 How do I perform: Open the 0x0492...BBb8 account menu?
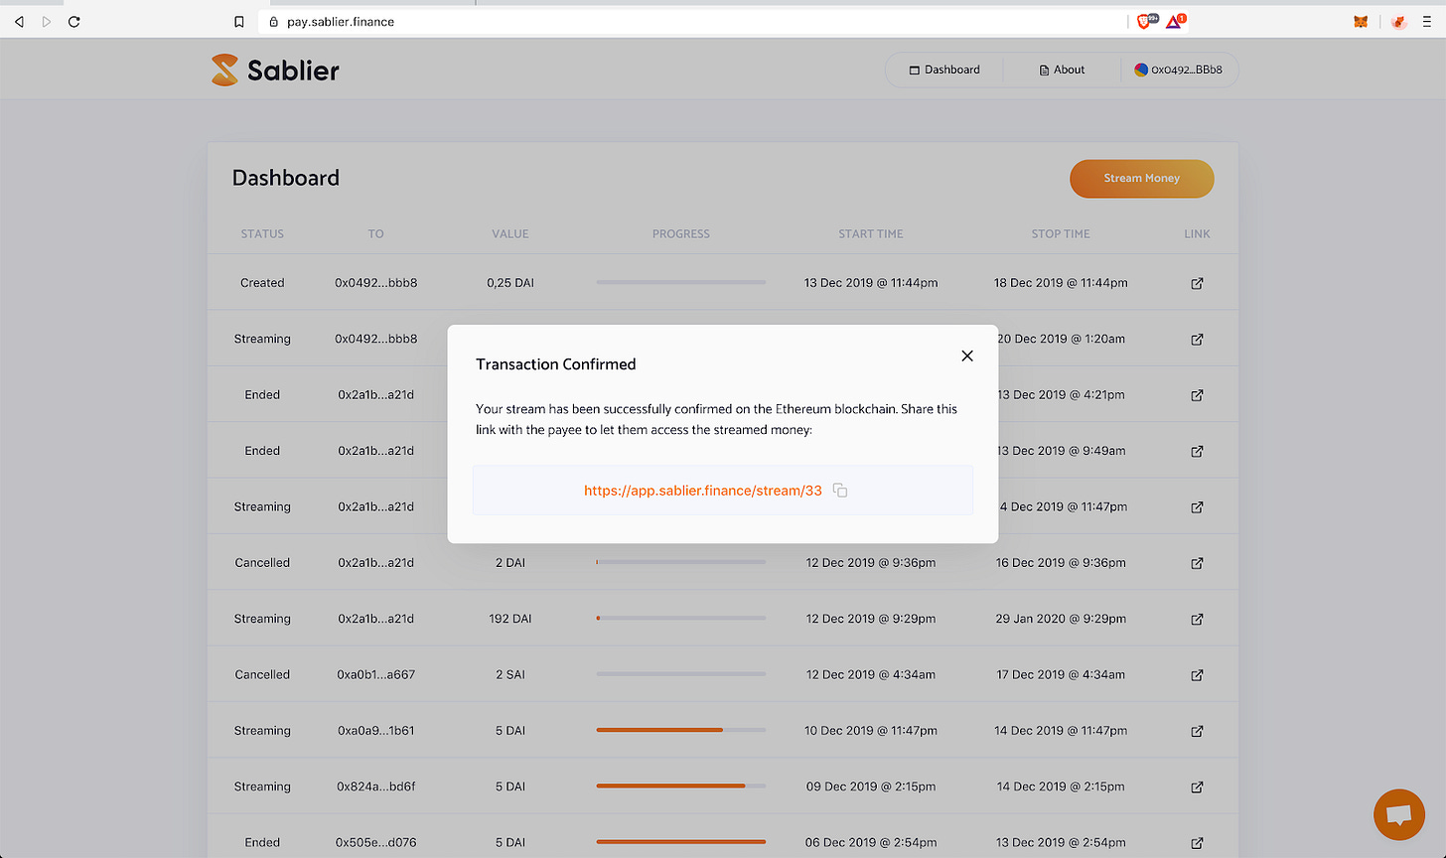[x=1179, y=70]
